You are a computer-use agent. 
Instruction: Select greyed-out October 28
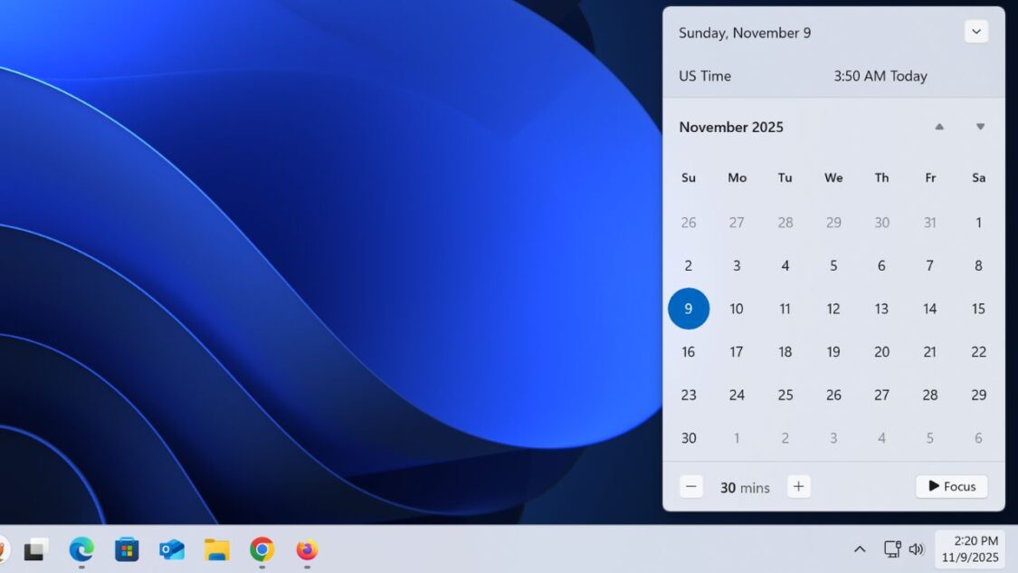pos(785,222)
